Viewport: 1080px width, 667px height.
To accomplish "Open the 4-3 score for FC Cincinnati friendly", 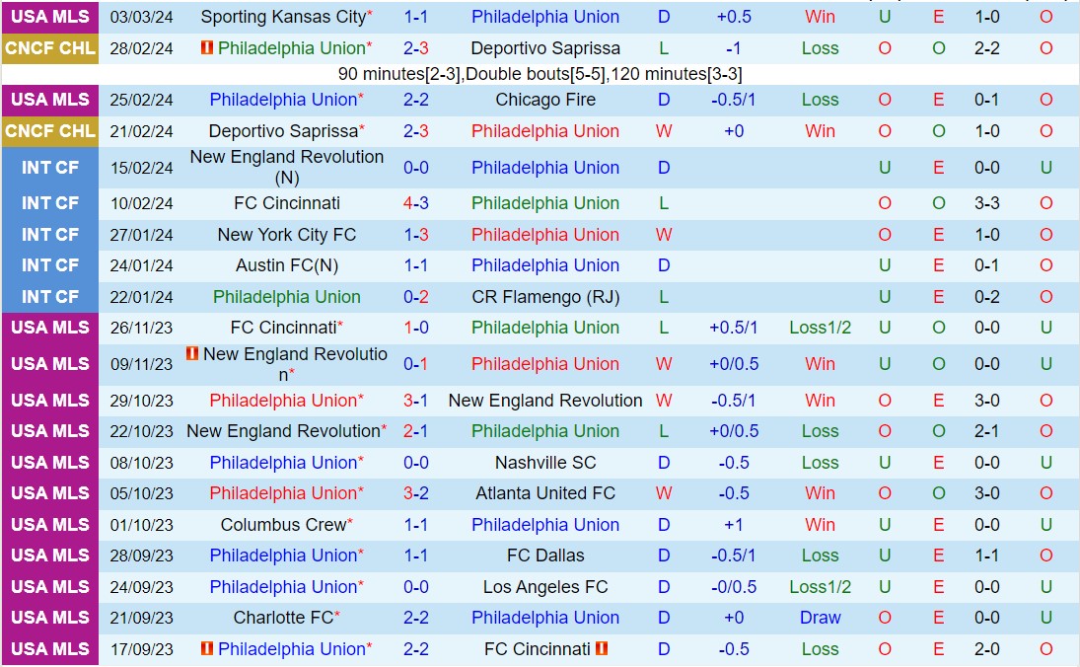I will (415, 203).
